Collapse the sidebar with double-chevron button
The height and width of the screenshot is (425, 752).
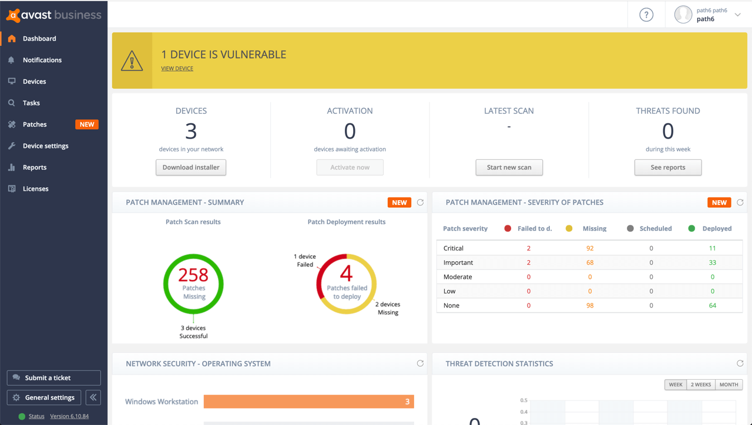(93, 397)
